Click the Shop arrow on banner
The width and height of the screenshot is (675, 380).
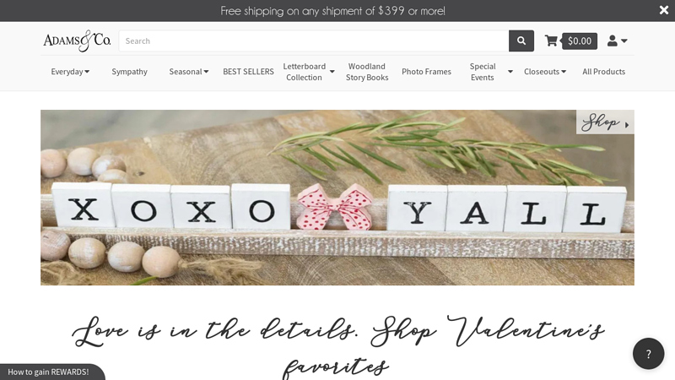point(605,122)
